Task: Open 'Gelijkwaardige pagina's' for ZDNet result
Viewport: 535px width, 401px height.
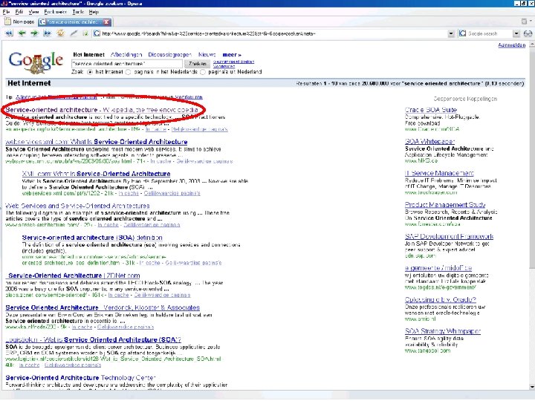Action: 162,295
